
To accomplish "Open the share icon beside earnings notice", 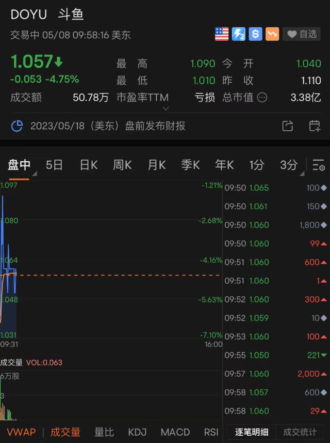I will coord(288,126).
